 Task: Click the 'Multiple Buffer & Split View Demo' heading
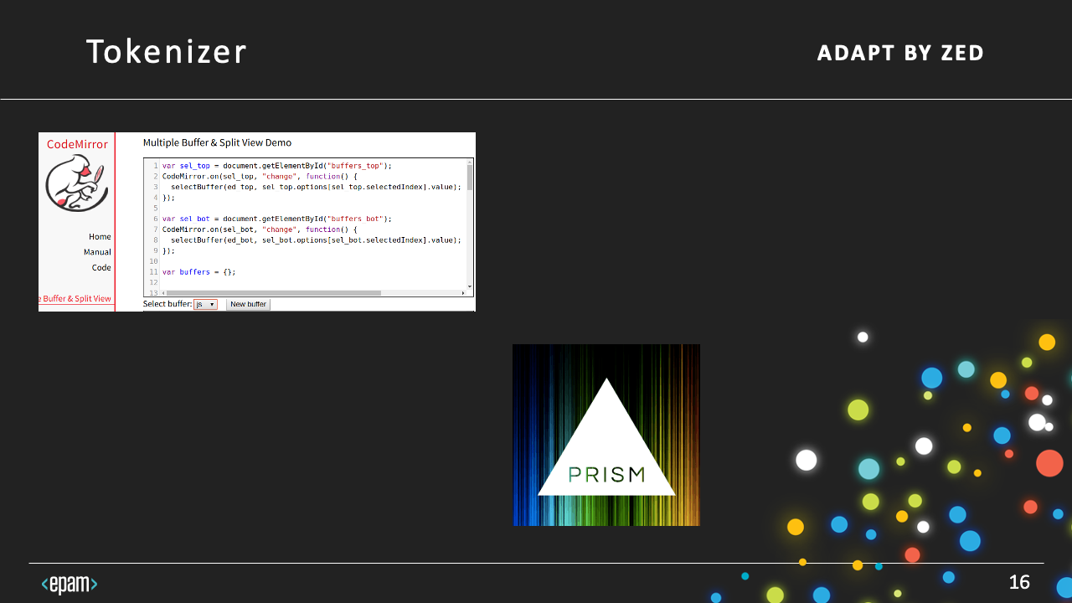(x=217, y=143)
